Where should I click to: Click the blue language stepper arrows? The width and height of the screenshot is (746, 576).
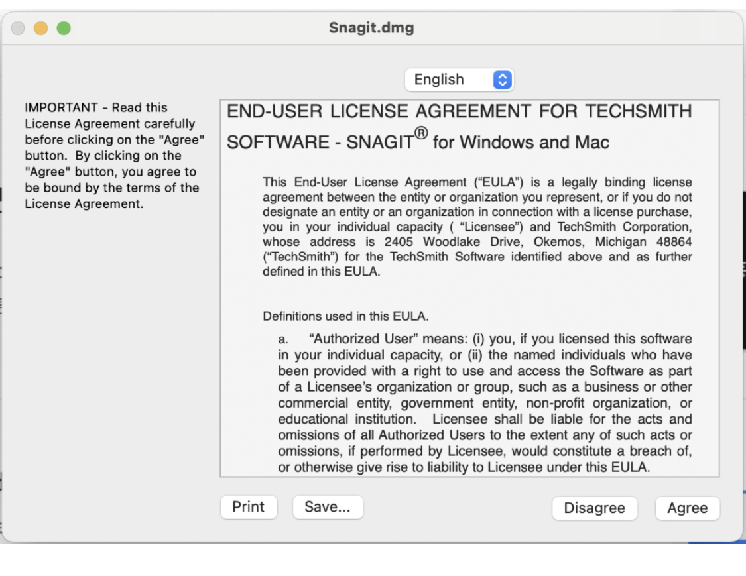point(503,80)
